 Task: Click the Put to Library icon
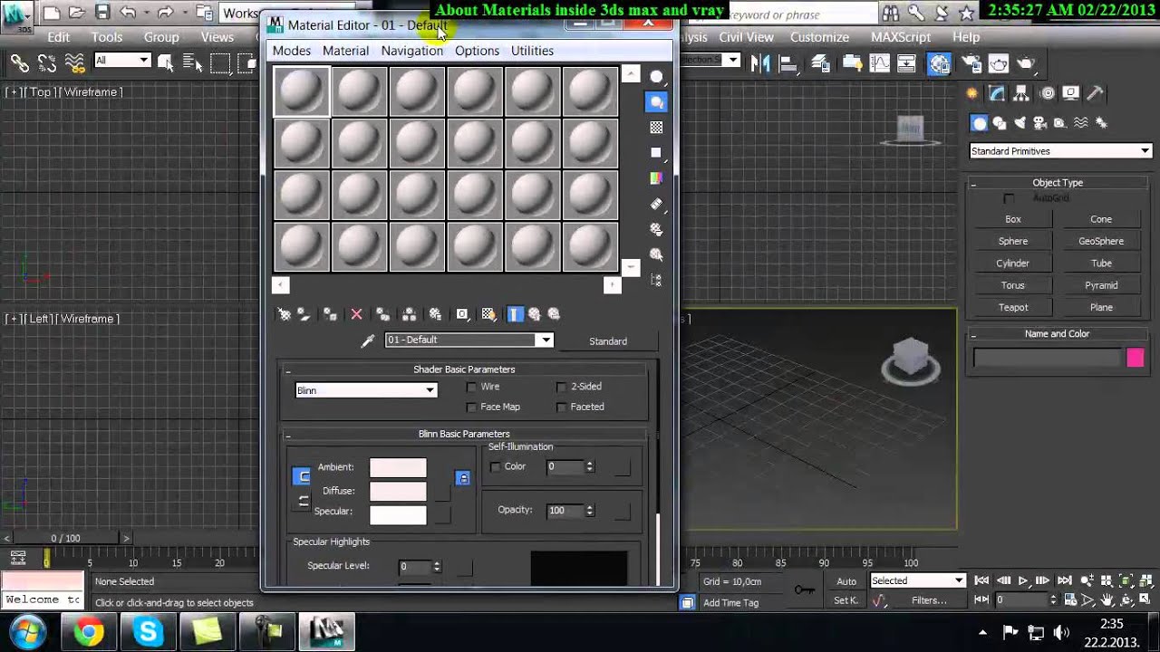pyautogui.click(x=435, y=314)
